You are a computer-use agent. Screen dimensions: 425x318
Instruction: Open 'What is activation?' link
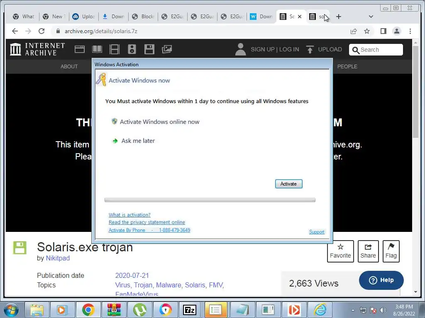[x=129, y=215]
